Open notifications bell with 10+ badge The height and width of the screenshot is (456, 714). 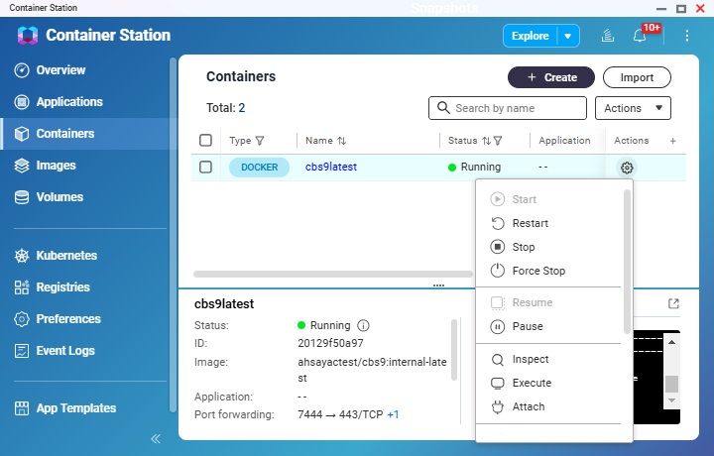pos(640,36)
